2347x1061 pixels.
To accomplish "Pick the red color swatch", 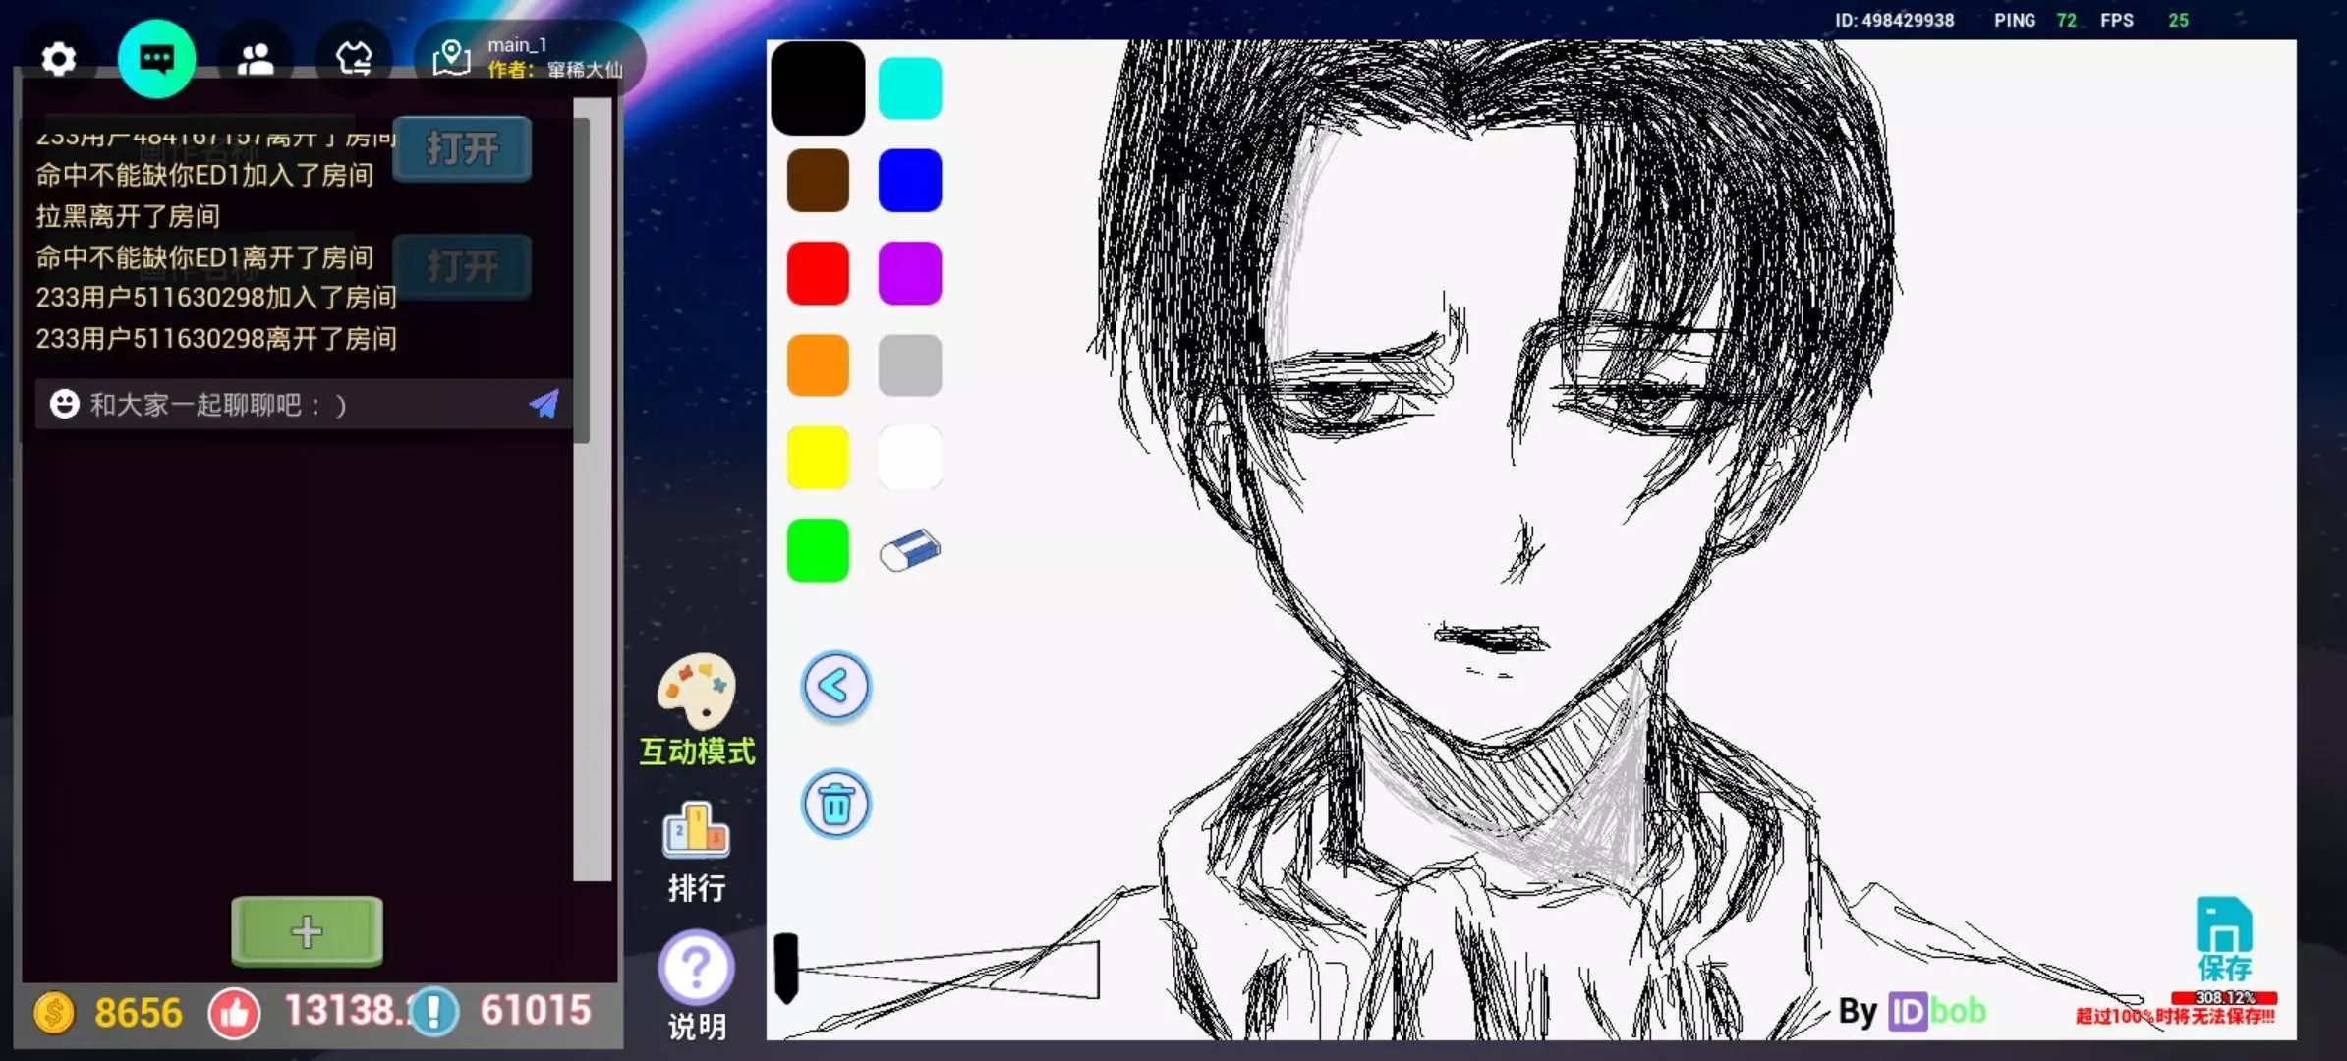I will point(818,273).
